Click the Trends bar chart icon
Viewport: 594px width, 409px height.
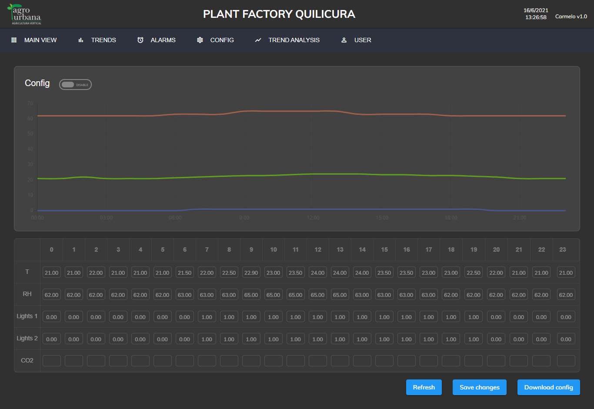[x=81, y=40]
